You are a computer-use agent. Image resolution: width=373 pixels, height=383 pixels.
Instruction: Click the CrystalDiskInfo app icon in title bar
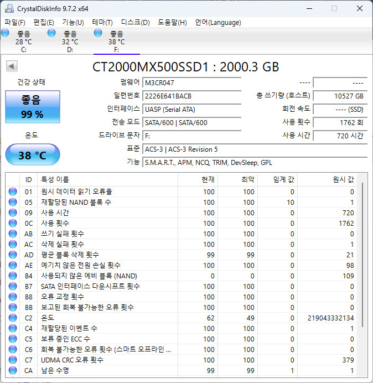point(9,8)
